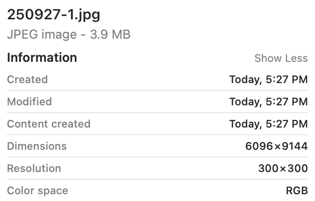Viewport: 315px width, 201px height.
Task: Select the Modified date value
Action: point(268,102)
